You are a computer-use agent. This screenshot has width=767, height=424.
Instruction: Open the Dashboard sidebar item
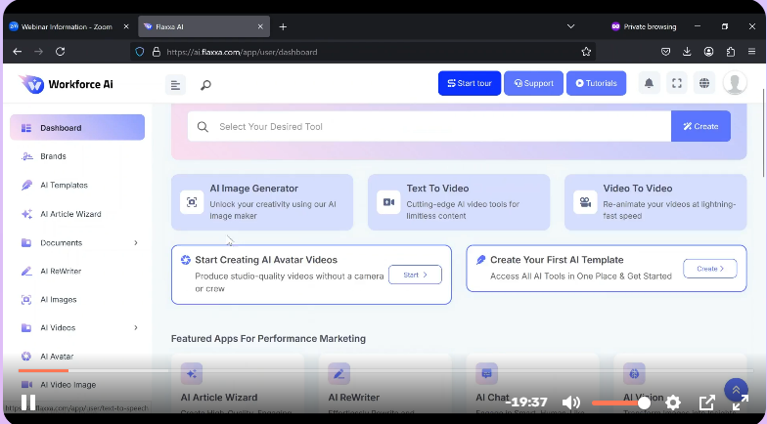coord(77,127)
